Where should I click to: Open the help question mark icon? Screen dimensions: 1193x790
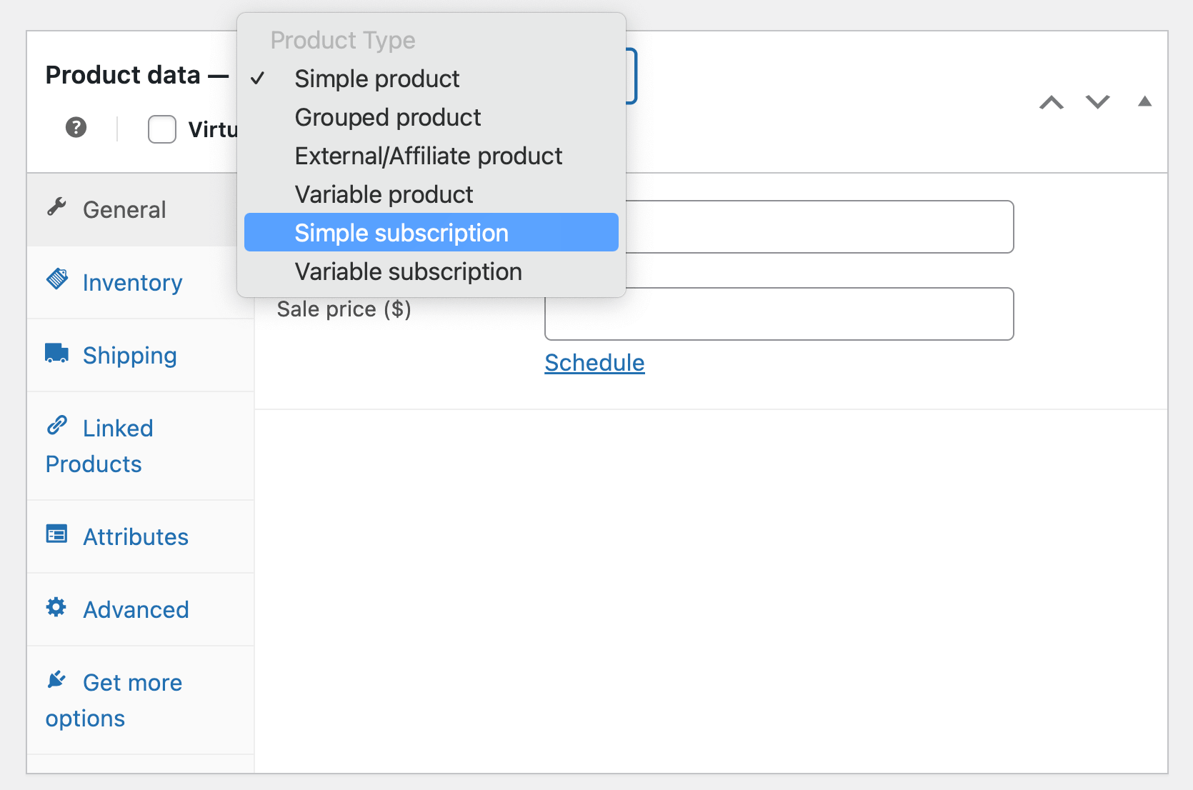pyautogui.click(x=75, y=128)
